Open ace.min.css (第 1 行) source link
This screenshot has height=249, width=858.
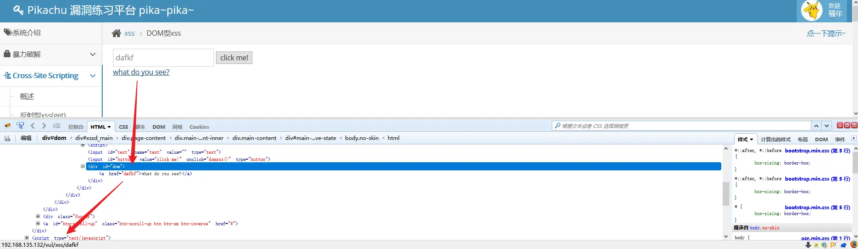coord(825,238)
